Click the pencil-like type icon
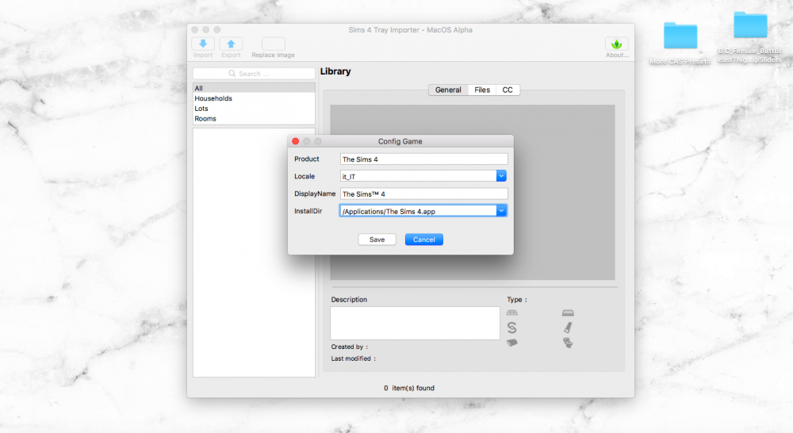793x433 pixels. click(x=568, y=328)
